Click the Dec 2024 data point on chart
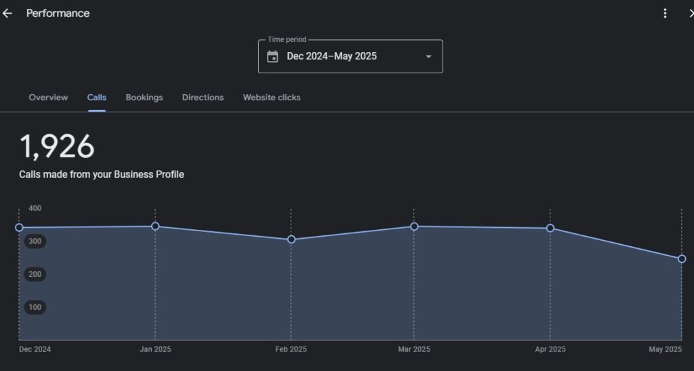 pyautogui.click(x=19, y=228)
